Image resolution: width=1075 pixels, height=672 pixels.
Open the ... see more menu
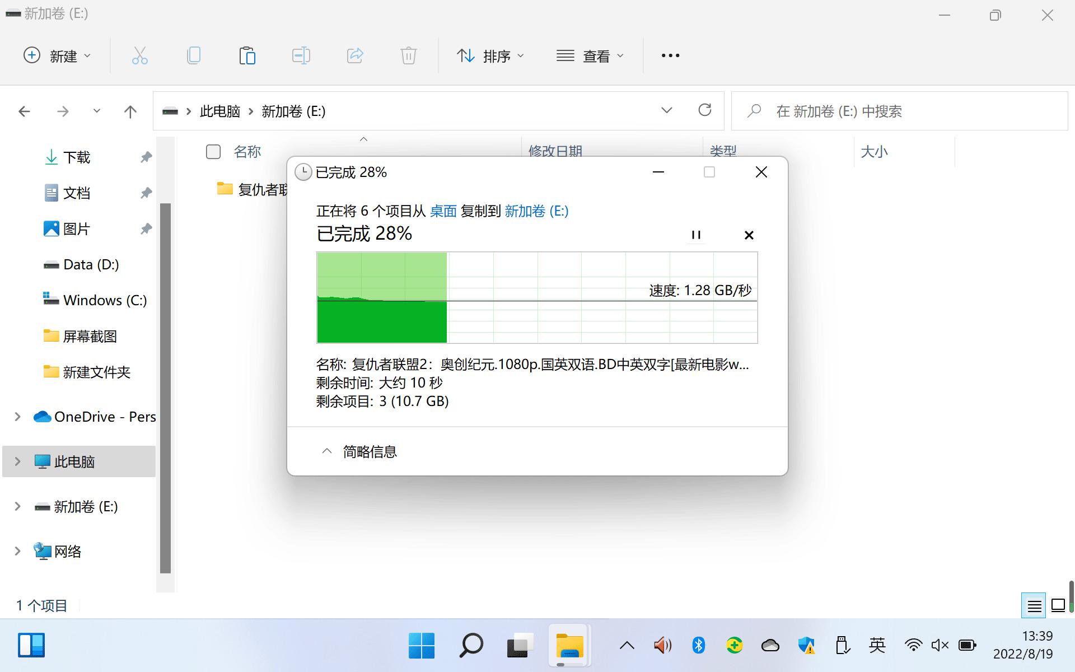click(670, 55)
